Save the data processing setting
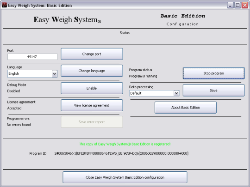 tap(213, 90)
